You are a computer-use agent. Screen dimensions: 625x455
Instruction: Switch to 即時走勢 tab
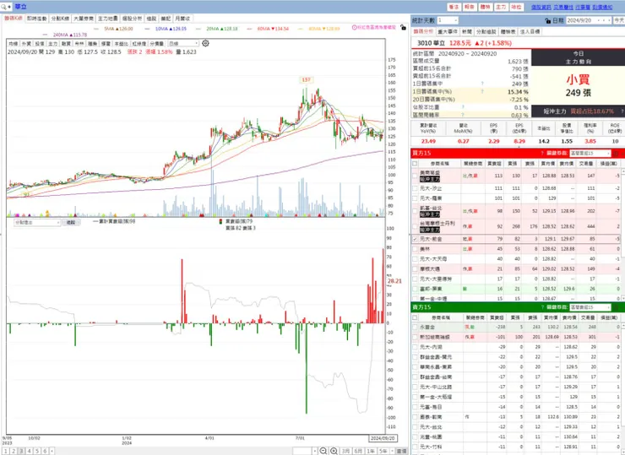pos(36,19)
